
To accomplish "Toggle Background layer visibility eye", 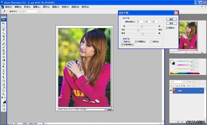I will (171, 91).
